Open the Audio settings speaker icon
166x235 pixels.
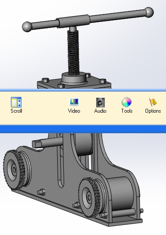[100, 102]
